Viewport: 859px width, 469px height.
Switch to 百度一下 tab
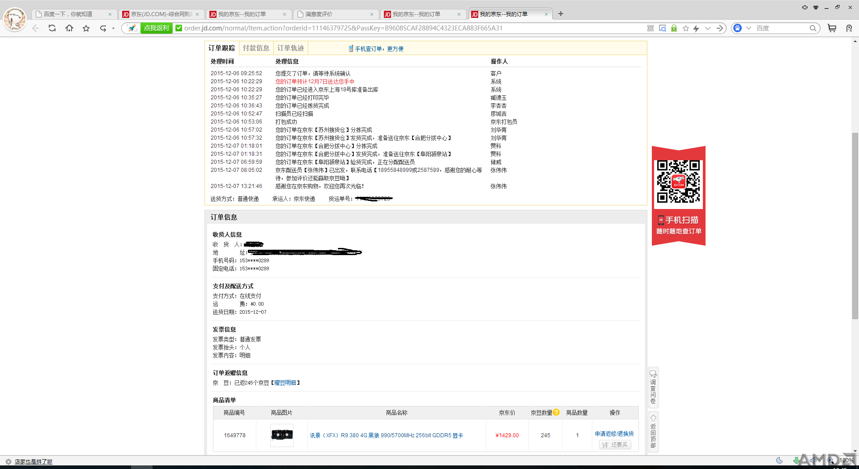(74, 14)
